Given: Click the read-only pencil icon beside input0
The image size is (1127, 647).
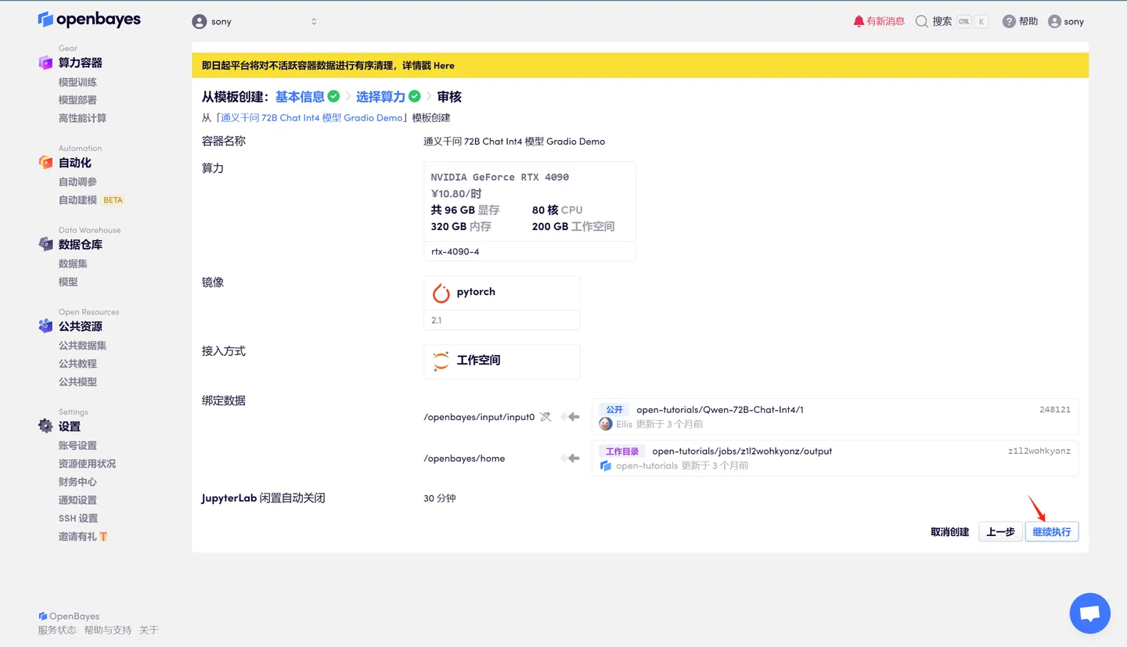Looking at the screenshot, I should [x=545, y=417].
